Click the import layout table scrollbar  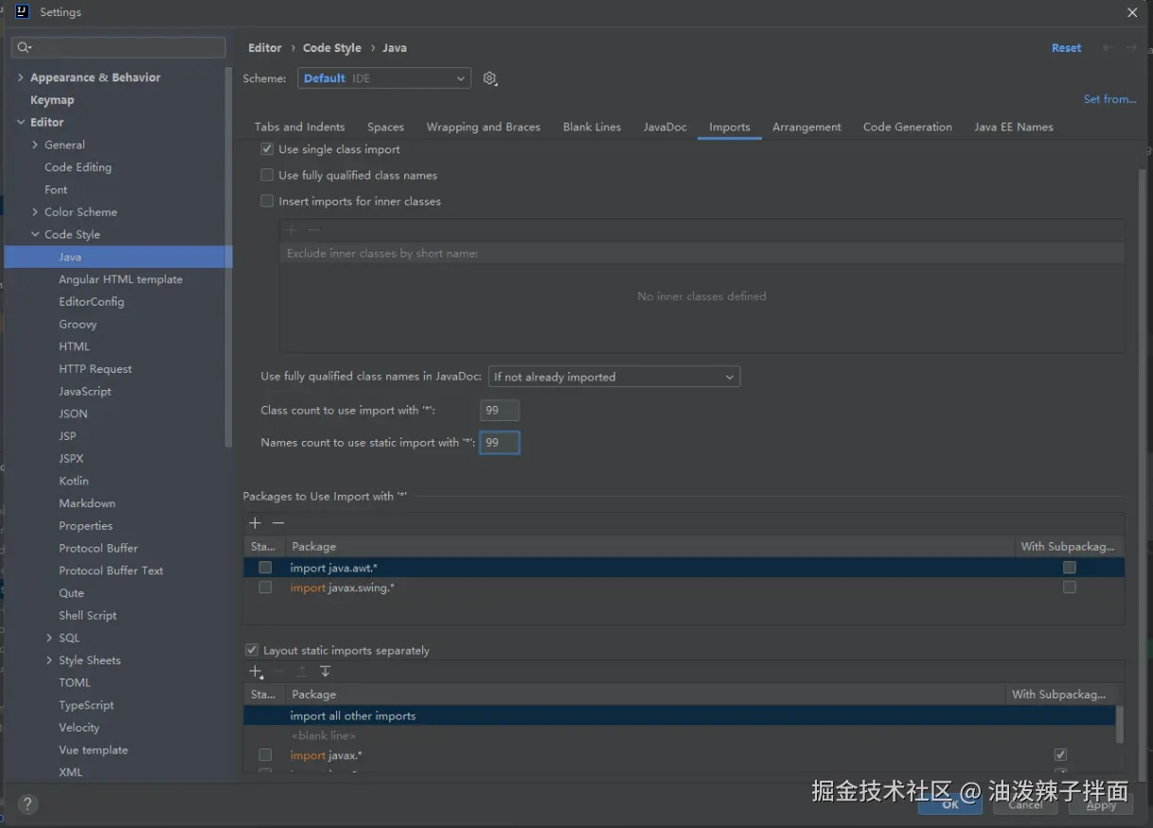coord(1120,724)
